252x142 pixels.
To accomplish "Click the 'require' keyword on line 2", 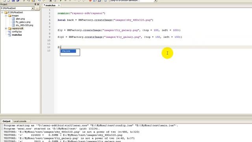I will (63, 13).
